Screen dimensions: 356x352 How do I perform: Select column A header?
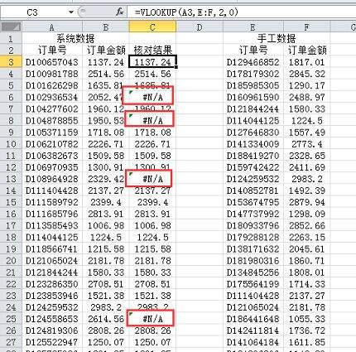[x=52, y=27]
